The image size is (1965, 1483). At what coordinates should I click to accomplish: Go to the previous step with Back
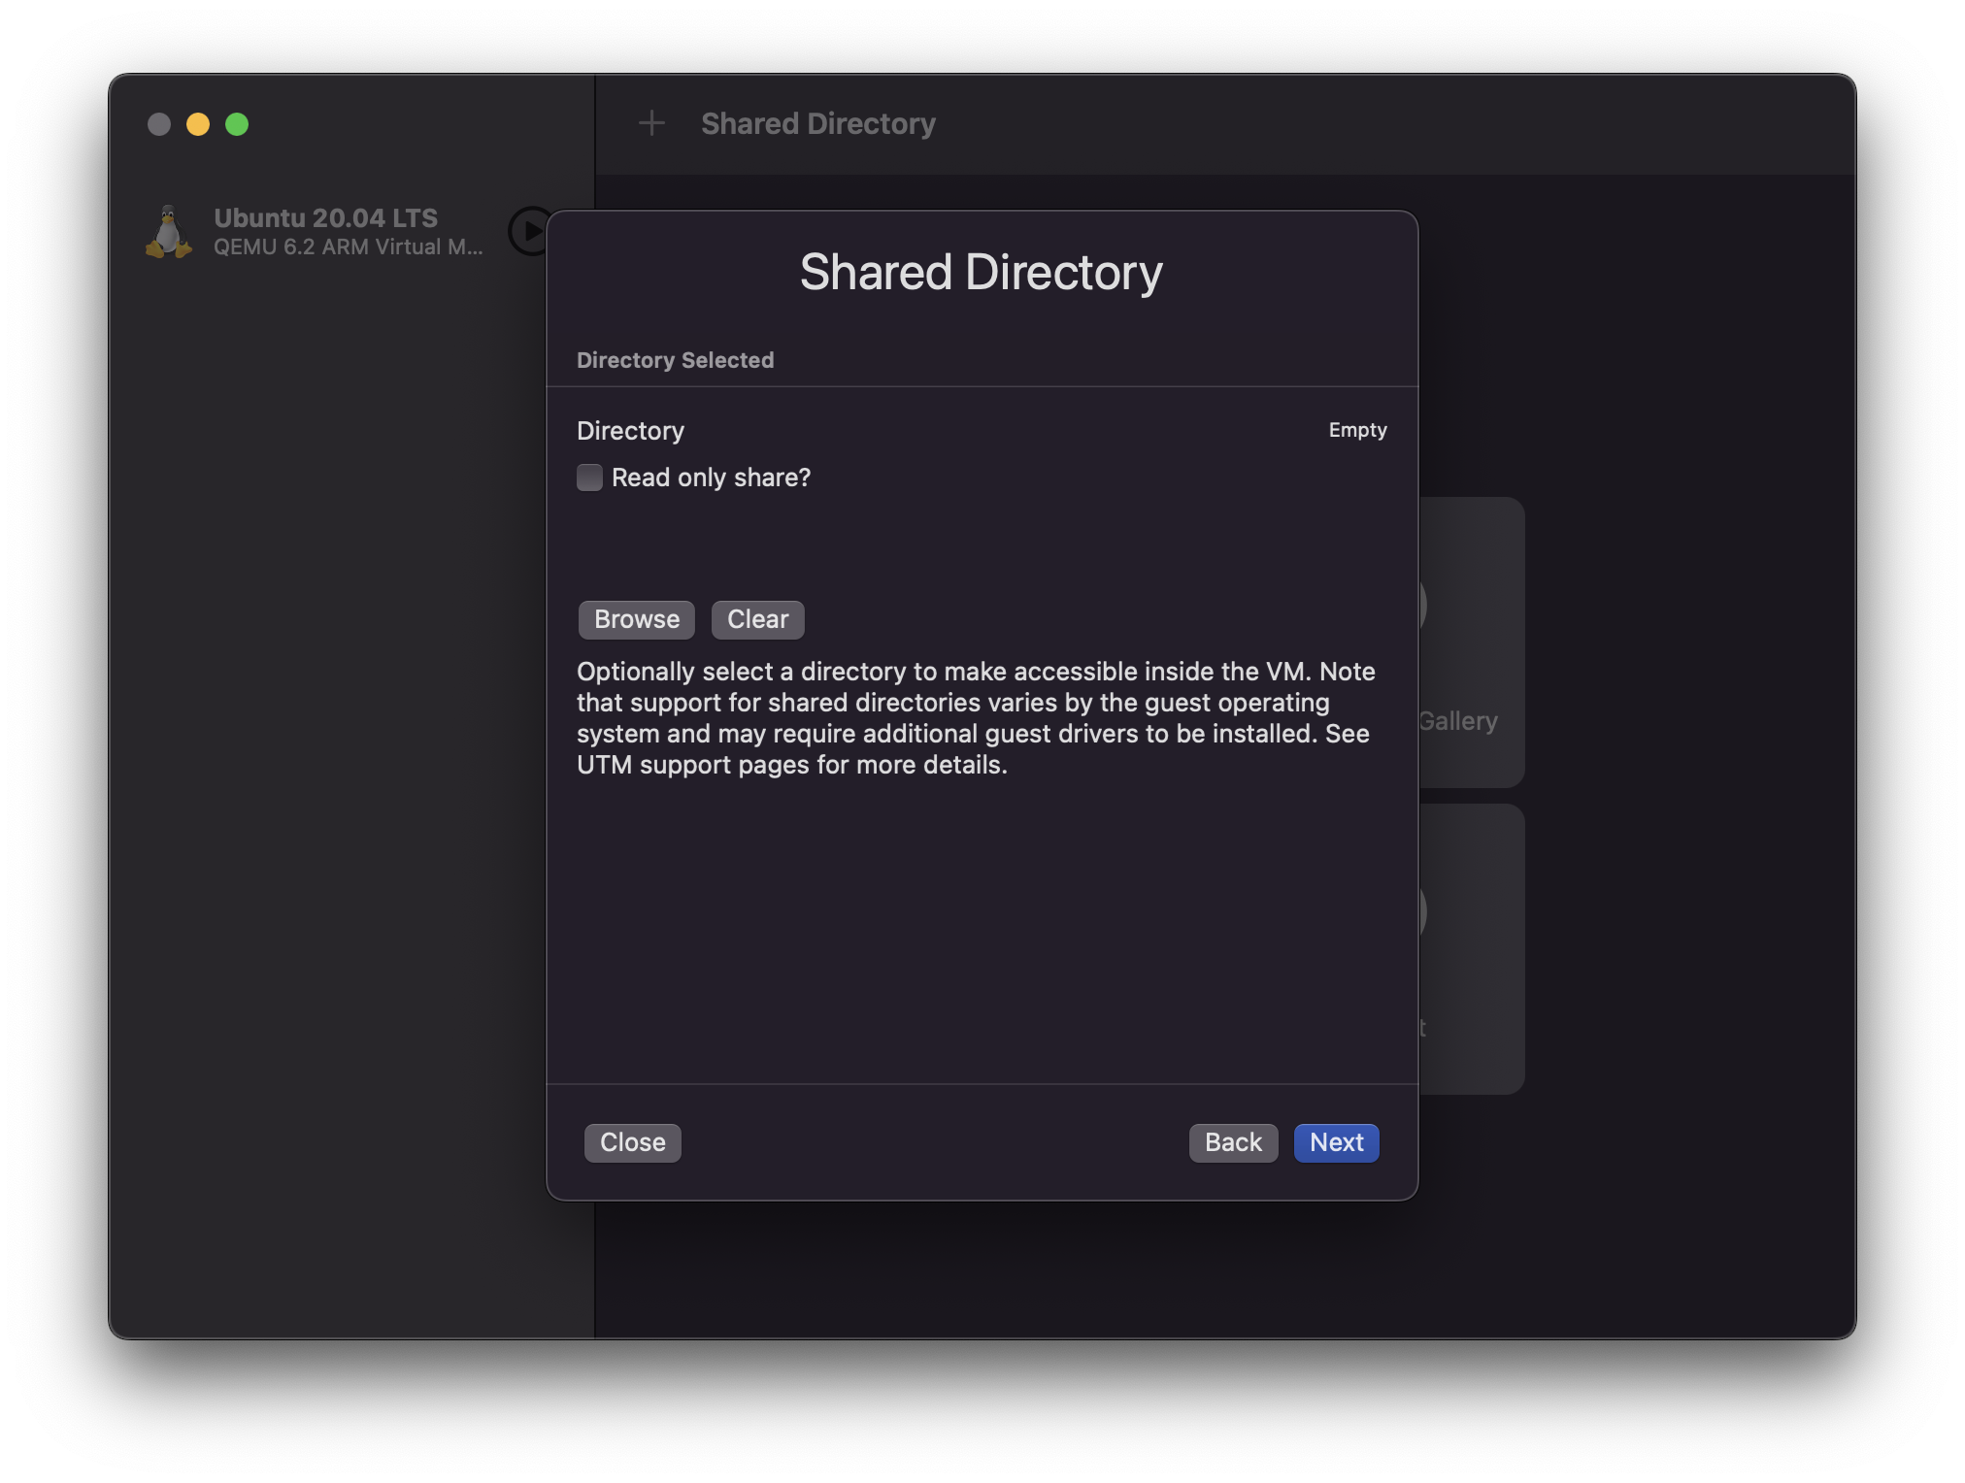point(1232,1142)
